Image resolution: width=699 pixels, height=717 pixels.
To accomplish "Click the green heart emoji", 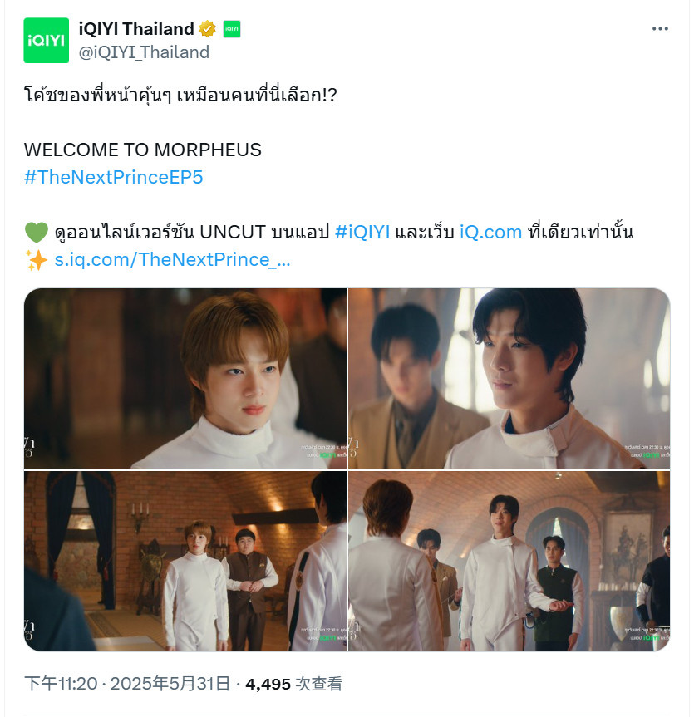I will [x=36, y=232].
